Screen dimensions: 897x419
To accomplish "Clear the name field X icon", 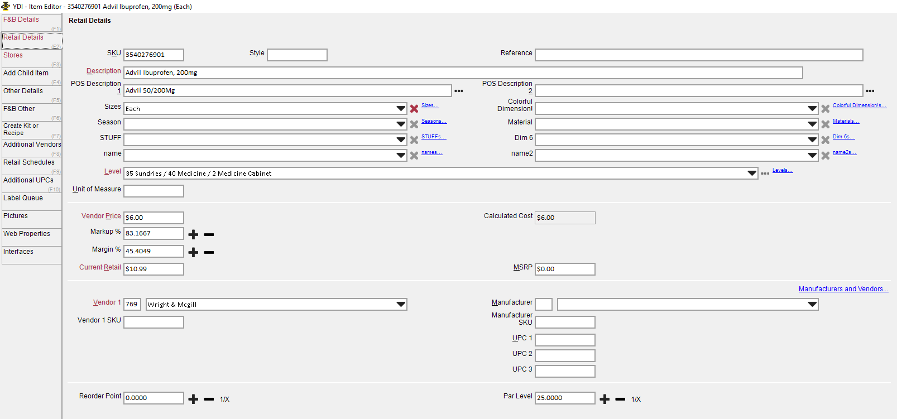I will click(x=414, y=156).
